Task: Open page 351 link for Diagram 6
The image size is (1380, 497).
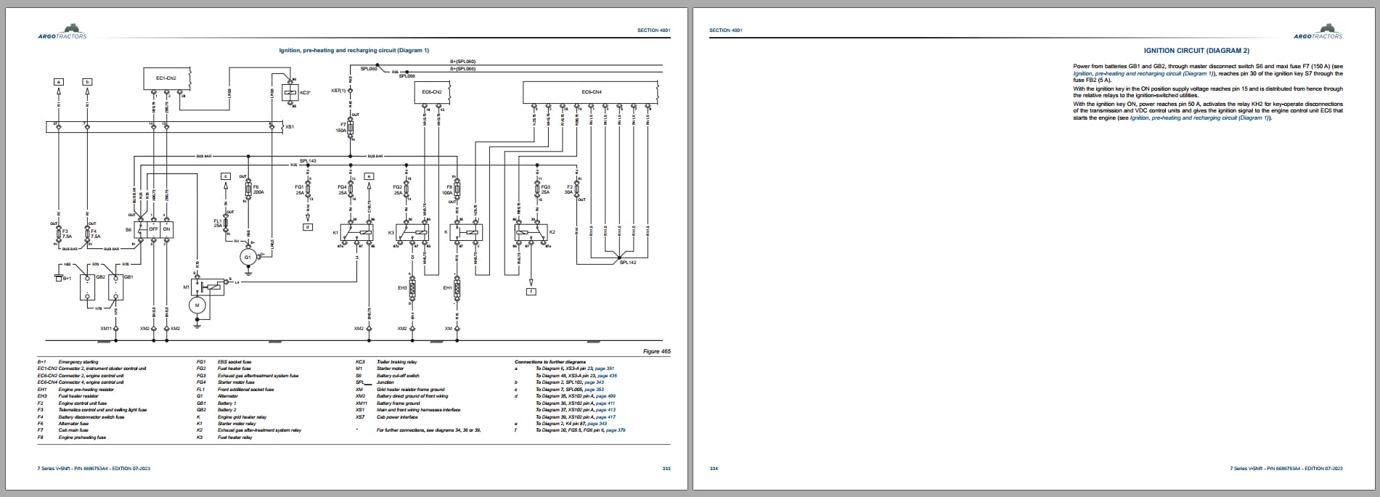Action: click(x=605, y=369)
